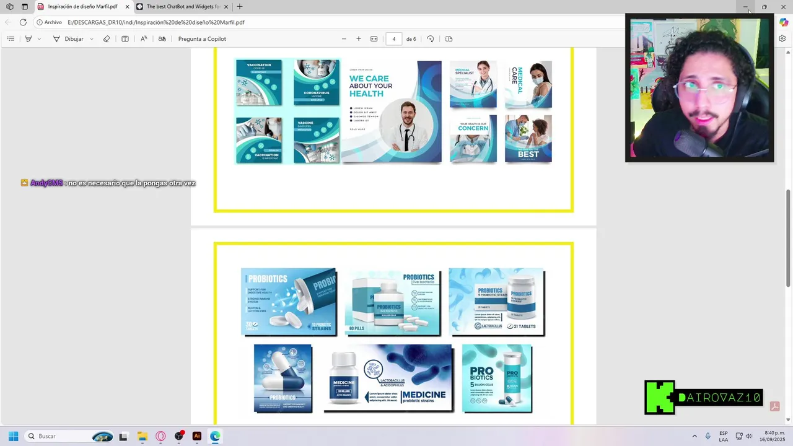Viewport: 793px width, 446px height.
Task: Open PDF settings gear icon
Action: (782, 38)
